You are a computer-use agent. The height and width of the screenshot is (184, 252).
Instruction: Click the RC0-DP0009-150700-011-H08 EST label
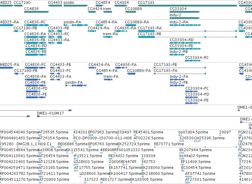(102, 138)
